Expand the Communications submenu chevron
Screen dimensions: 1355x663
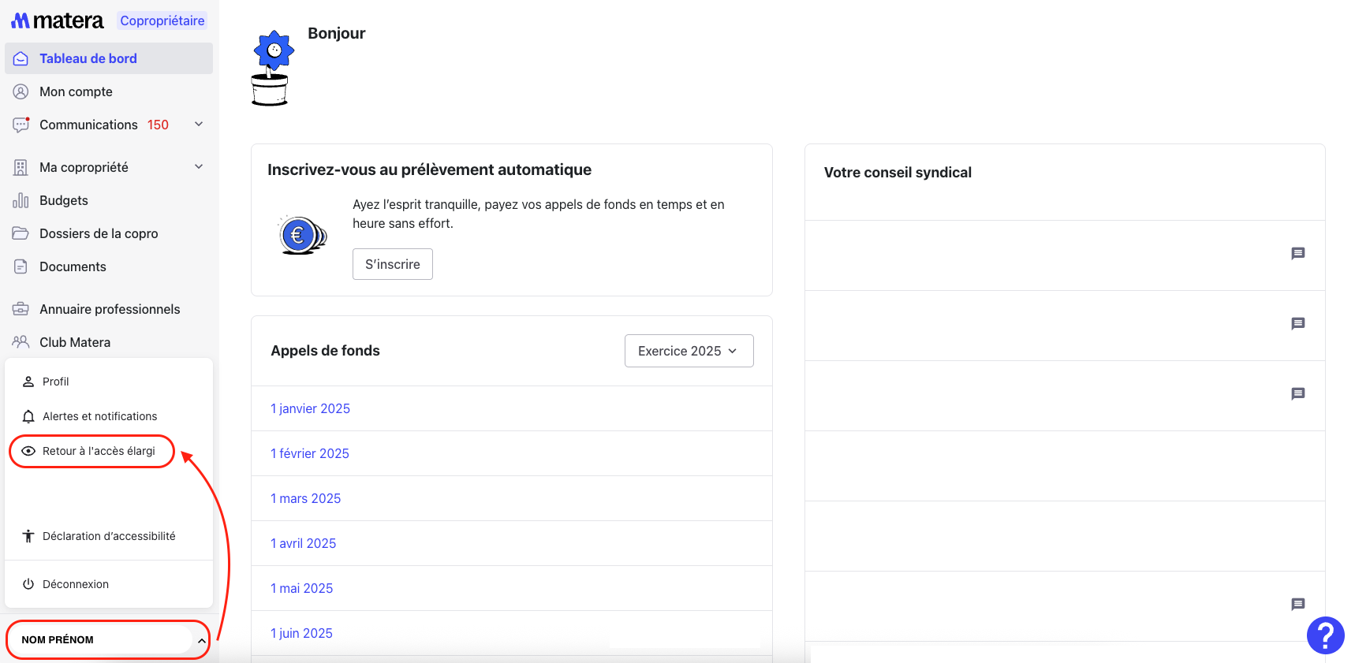pos(199,125)
